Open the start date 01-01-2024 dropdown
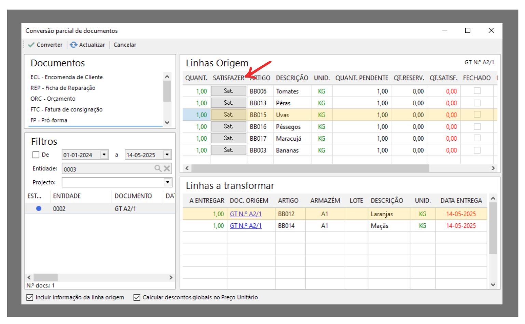 click(x=104, y=155)
